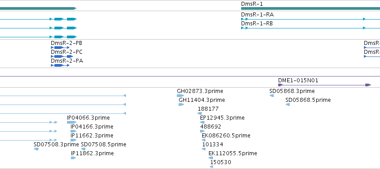Click the SD05868.5prime marker
Screen dimensions: 380x169
pos(288,105)
